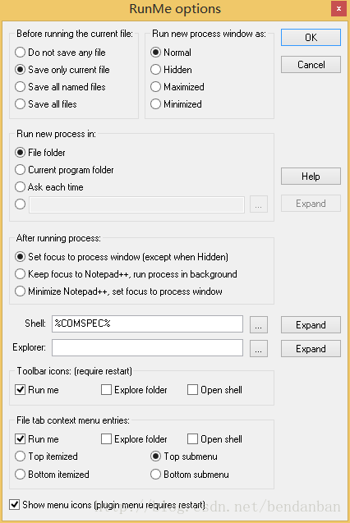Set new process window to Hidden
The height and width of the screenshot is (523, 350).
coord(171,70)
